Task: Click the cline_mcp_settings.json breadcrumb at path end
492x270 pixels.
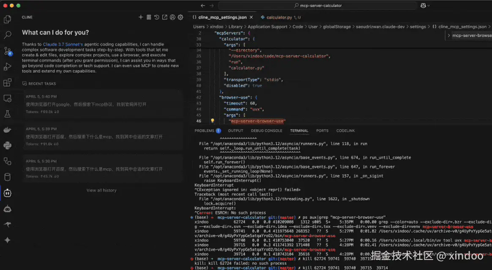Action: click(462, 27)
